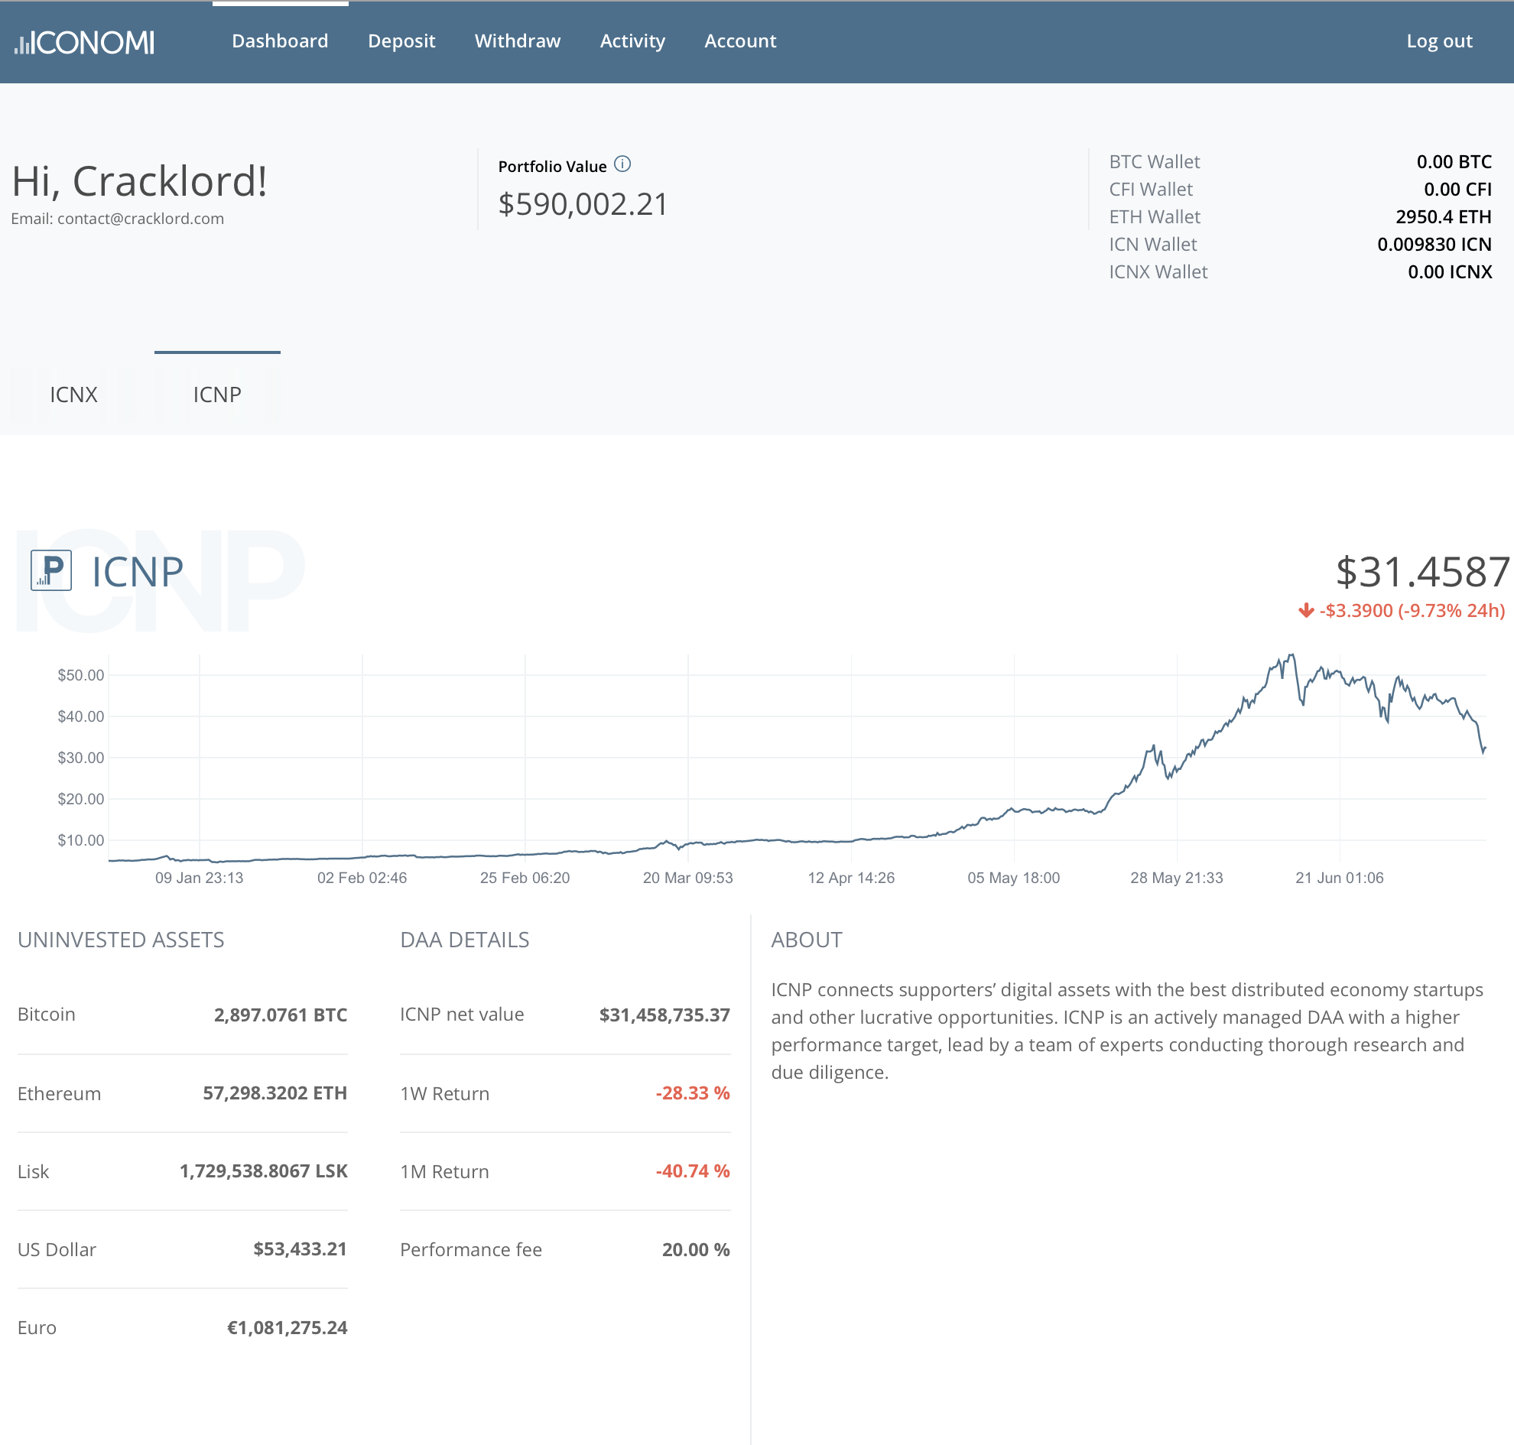
Task: Click the 0.00 CFI balance
Action: click(x=1457, y=190)
